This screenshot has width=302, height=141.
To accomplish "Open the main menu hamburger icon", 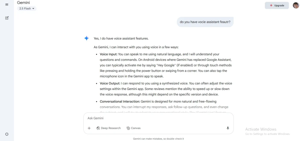I will coord(7,4).
